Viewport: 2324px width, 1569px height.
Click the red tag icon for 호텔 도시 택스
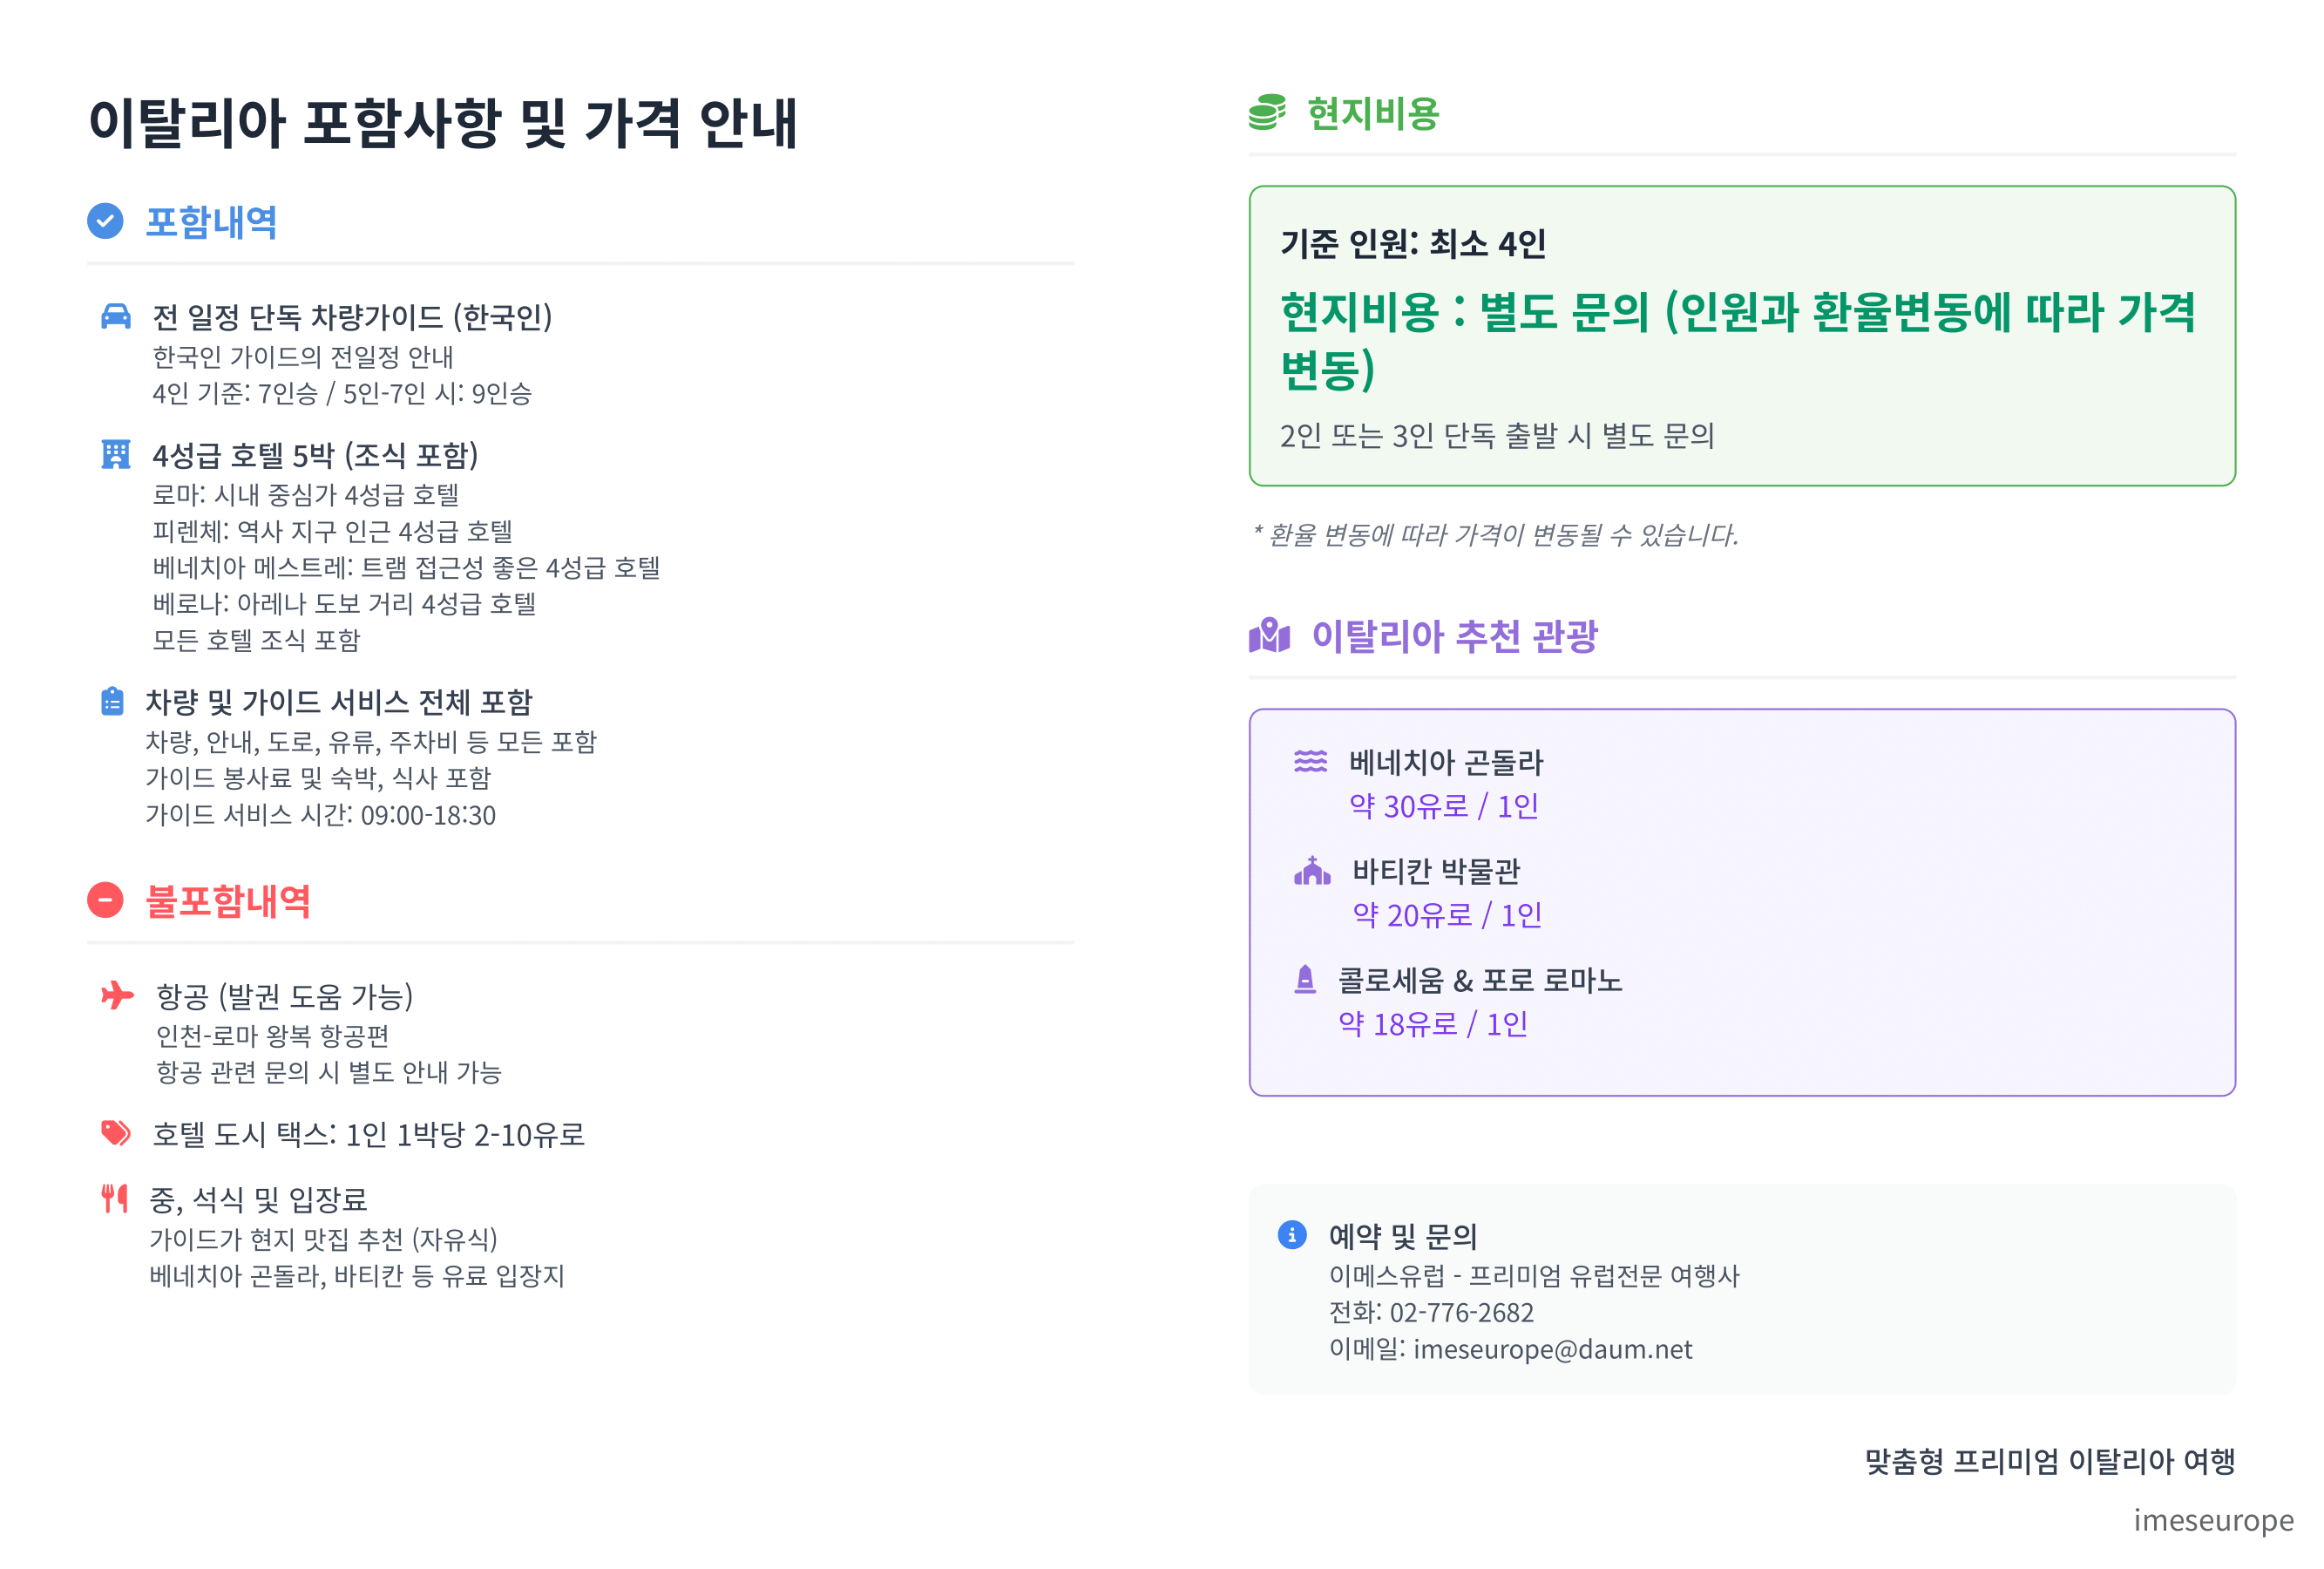coord(116,1132)
